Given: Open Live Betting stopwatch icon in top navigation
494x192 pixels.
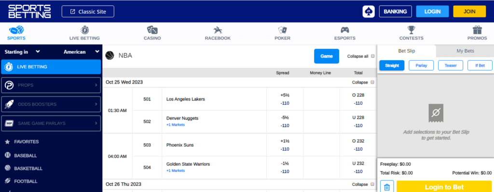Looking at the screenshot, I should tap(84, 30).
